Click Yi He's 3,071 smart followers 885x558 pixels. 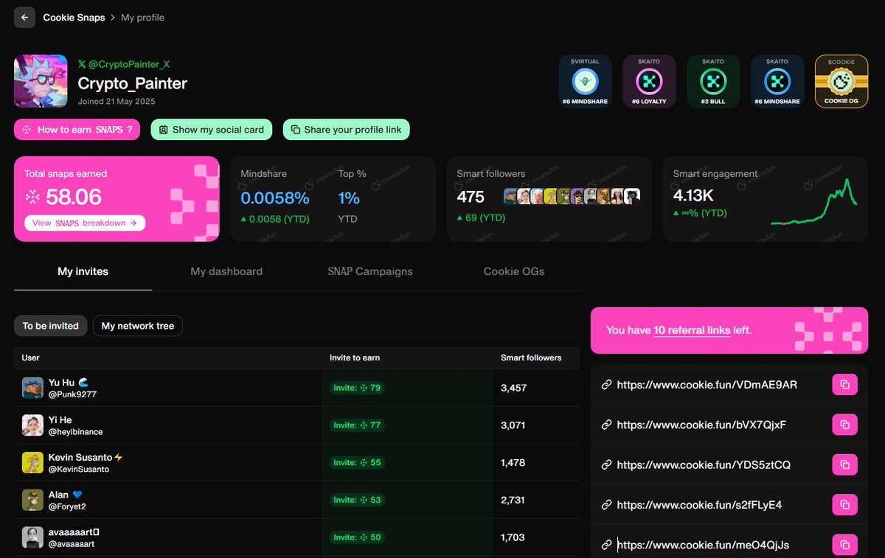tap(513, 425)
